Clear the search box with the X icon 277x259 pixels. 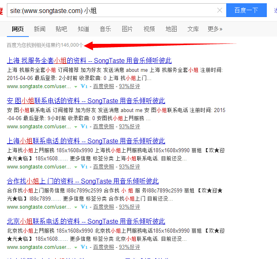click(220, 11)
